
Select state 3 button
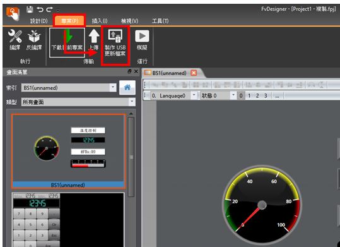266,95
